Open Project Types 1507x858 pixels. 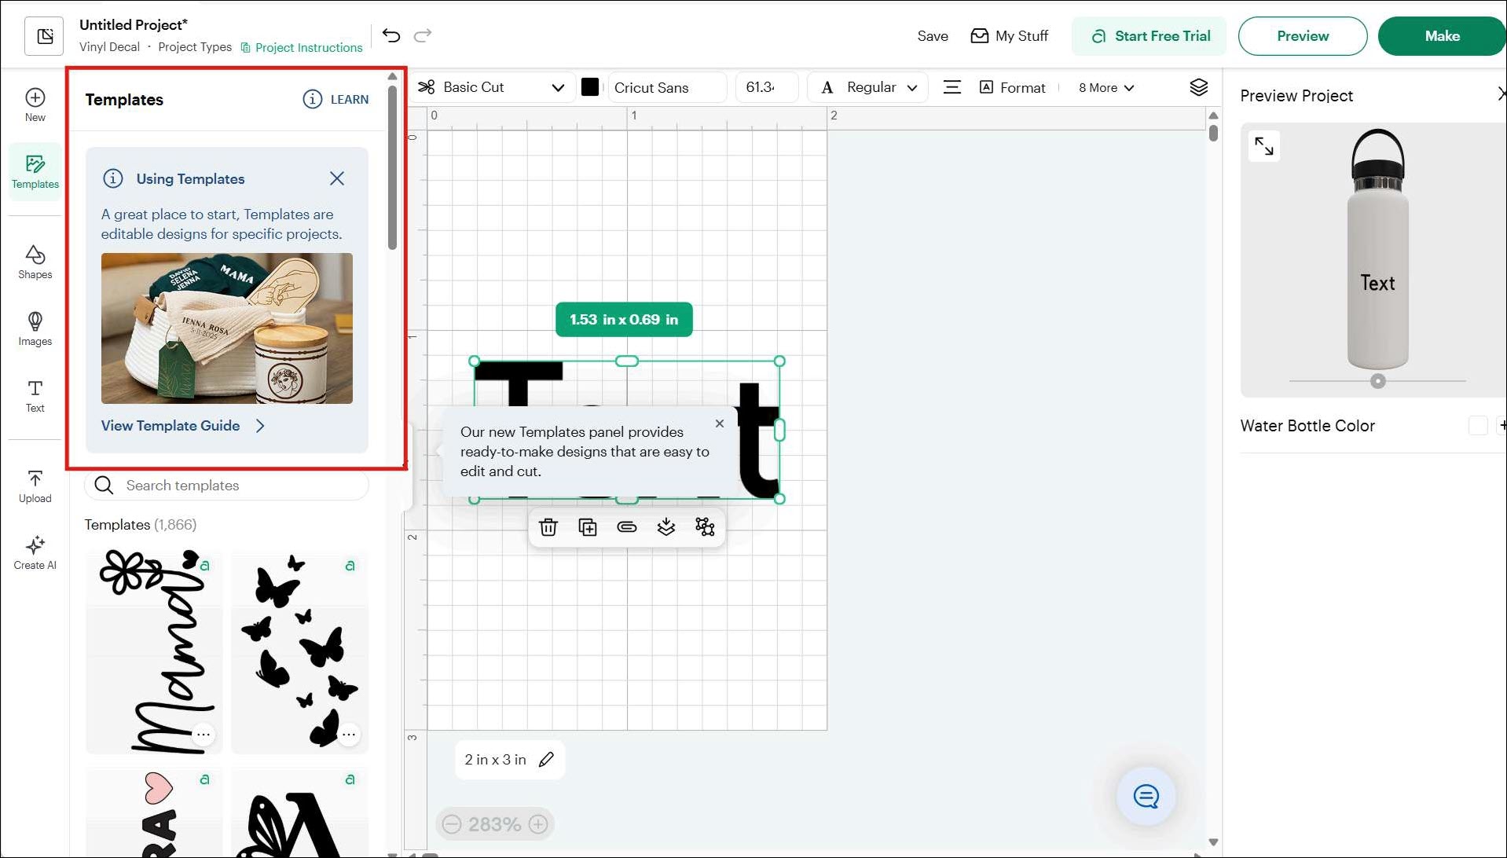[195, 47]
